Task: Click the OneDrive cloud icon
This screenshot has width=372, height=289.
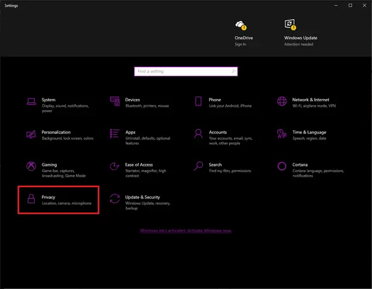Action: pyautogui.click(x=241, y=25)
